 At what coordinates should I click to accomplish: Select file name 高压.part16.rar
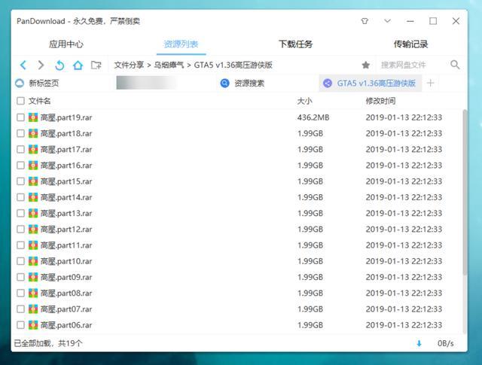click(x=66, y=166)
